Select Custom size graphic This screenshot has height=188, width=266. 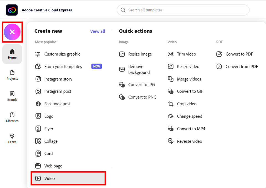tap(62, 54)
